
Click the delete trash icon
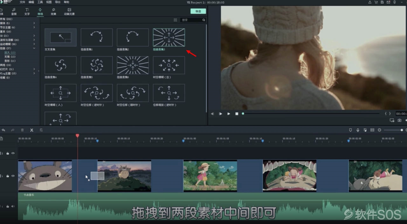point(22,130)
